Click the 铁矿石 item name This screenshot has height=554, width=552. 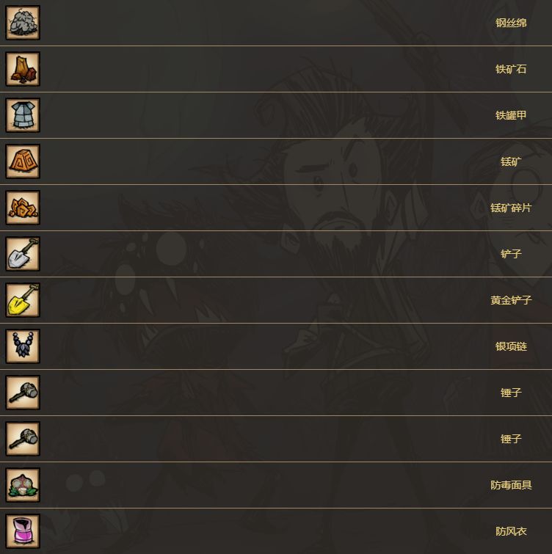tap(511, 69)
